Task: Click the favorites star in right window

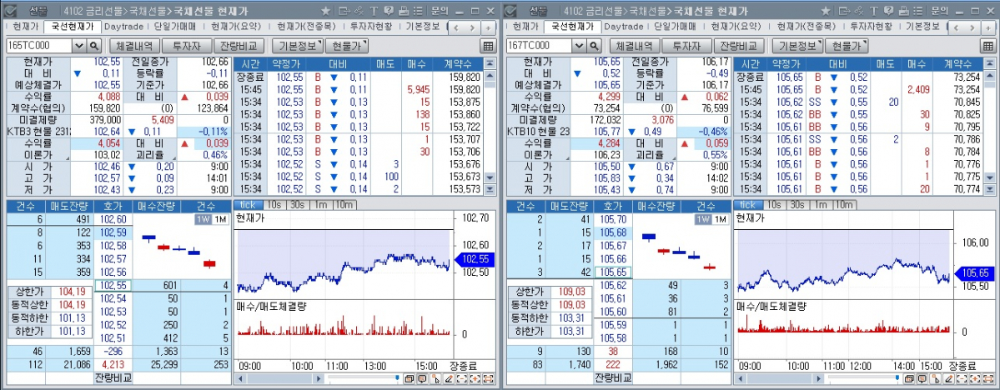Action: pos(825,11)
